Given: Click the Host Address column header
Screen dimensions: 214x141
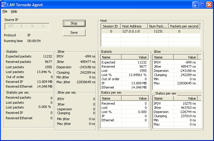Looking at the screenshot, I should point(134,26).
